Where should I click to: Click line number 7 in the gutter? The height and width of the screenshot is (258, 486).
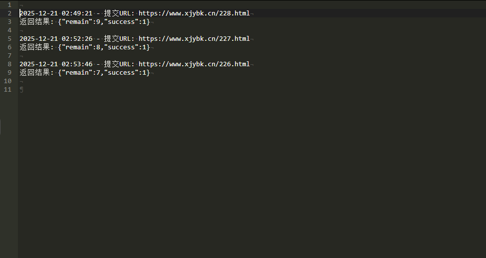pos(9,56)
